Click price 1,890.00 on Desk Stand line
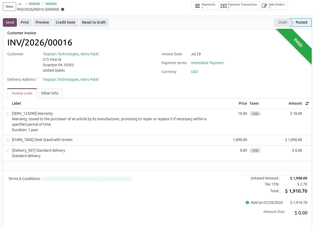 click(240, 140)
